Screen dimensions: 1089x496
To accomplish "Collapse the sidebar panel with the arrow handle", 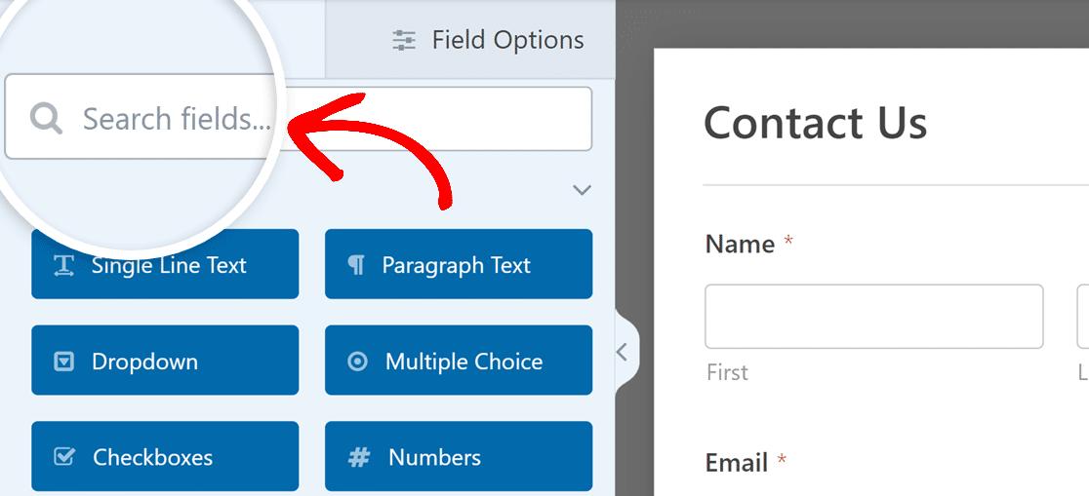I will pos(623,352).
